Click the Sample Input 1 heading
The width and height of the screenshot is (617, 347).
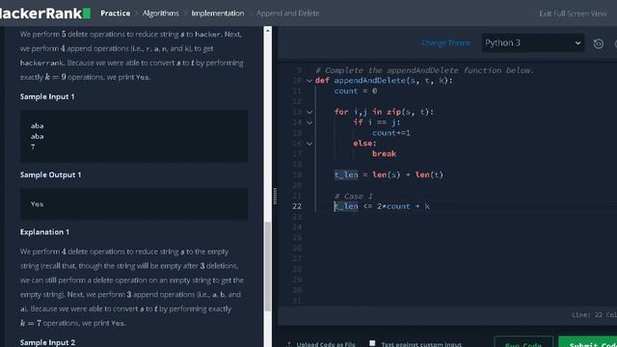point(47,96)
